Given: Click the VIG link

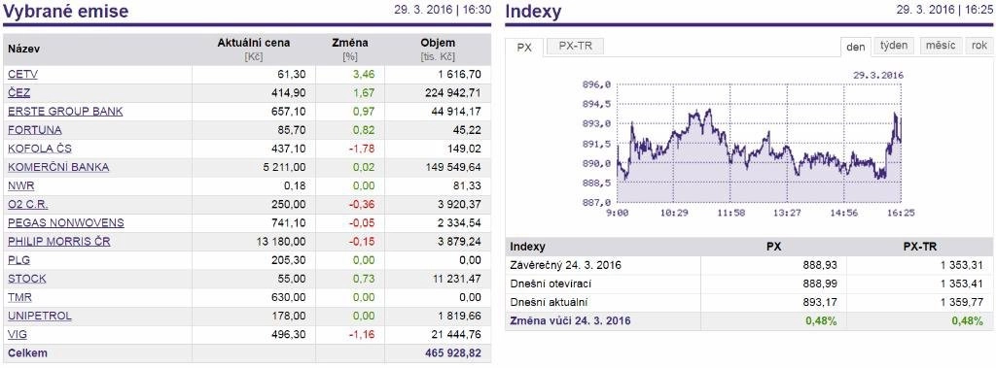Looking at the screenshot, I should pyautogui.click(x=18, y=334).
